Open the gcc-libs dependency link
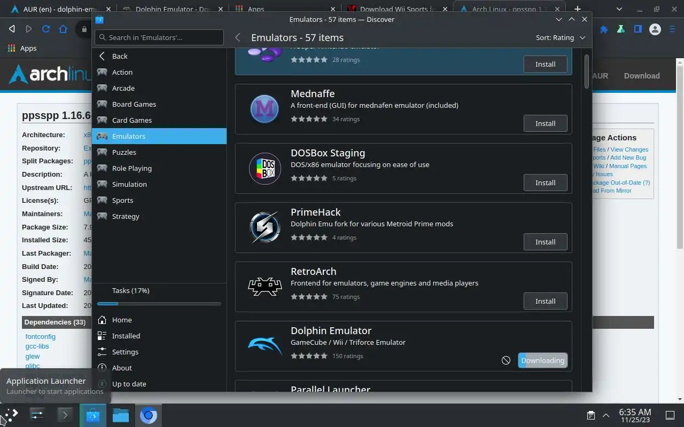684x427 pixels. [x=37, y=346]
